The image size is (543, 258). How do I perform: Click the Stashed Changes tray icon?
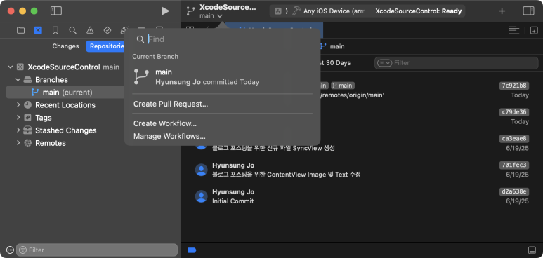pyautogui.click(x=27, y=130)
